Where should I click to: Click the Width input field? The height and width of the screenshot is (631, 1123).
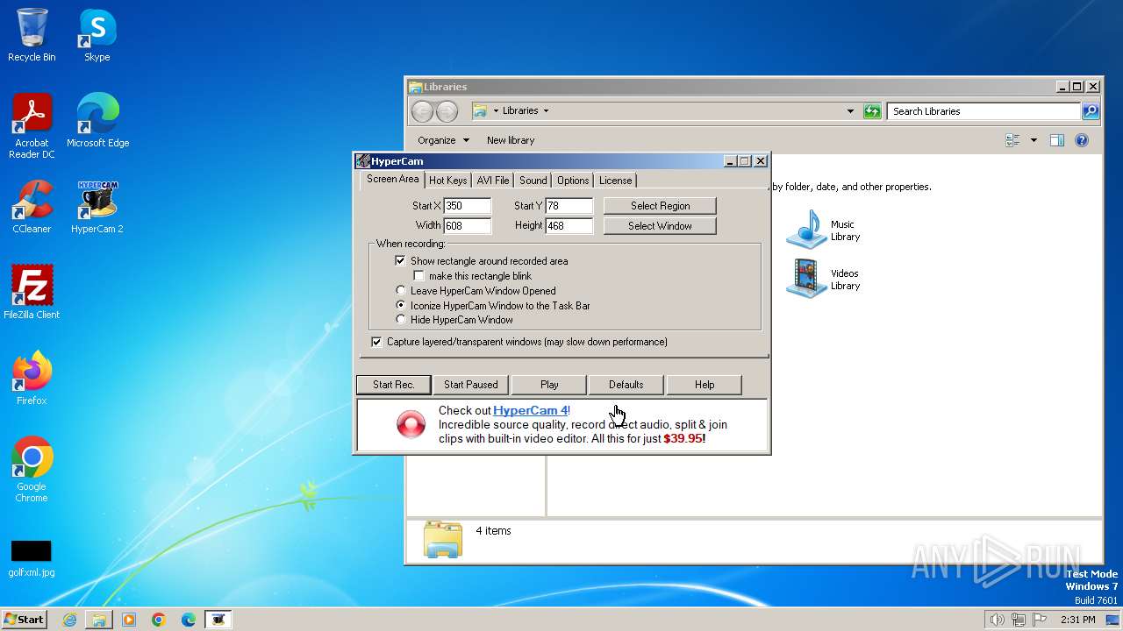point(467,226)
